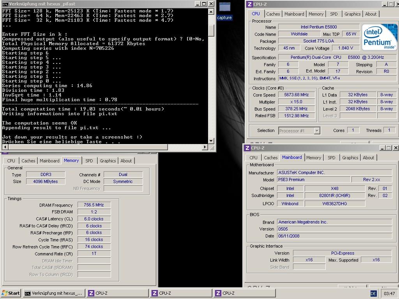Select Caches tab in Mainboard CPU-Z window
This screenshot has width=399, height=299.
coord(270,158)
